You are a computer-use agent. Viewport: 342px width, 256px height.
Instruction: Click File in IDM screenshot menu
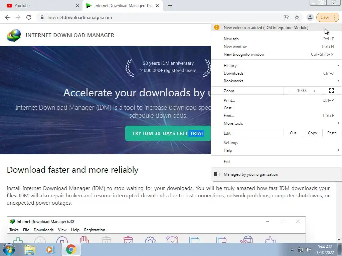coord(26,230)
